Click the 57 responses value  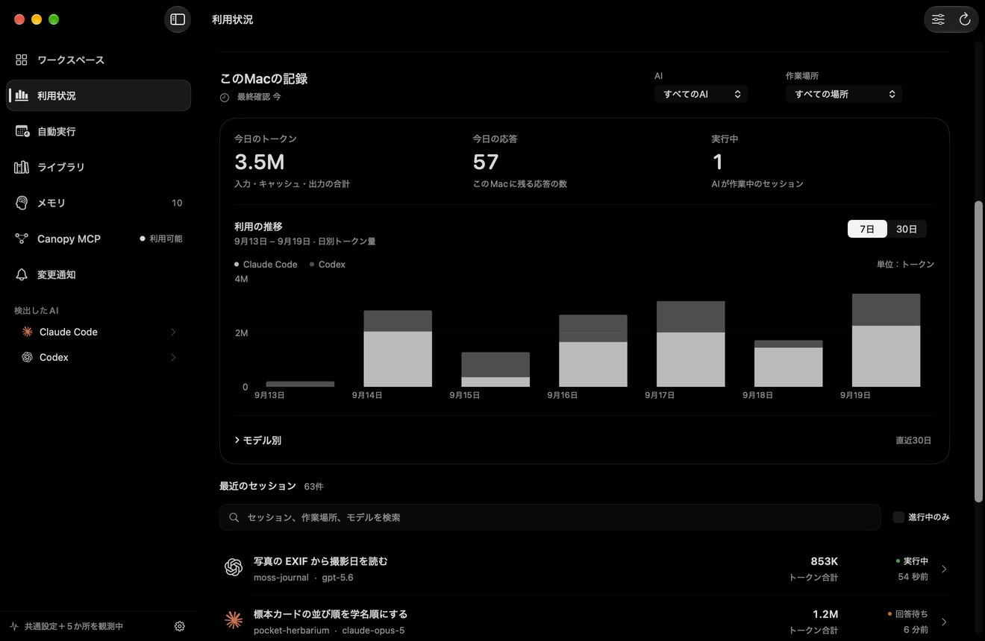[x=486, y=162]
